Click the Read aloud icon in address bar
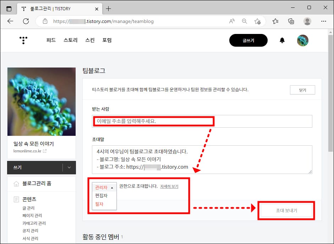The height and width of the screenshot is (244, 334). pyautogui.click(x=231, y=21)
